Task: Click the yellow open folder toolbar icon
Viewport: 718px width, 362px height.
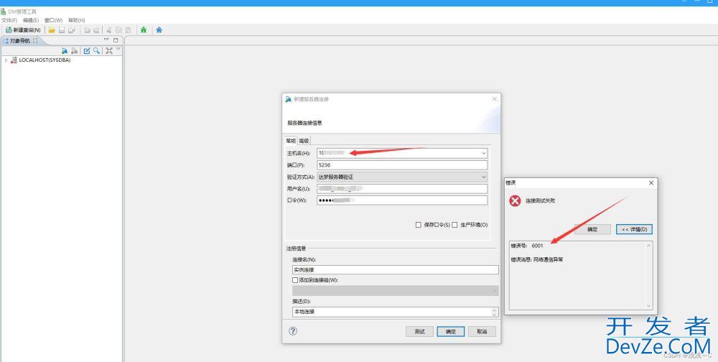Action: click(x=52, y=30)
